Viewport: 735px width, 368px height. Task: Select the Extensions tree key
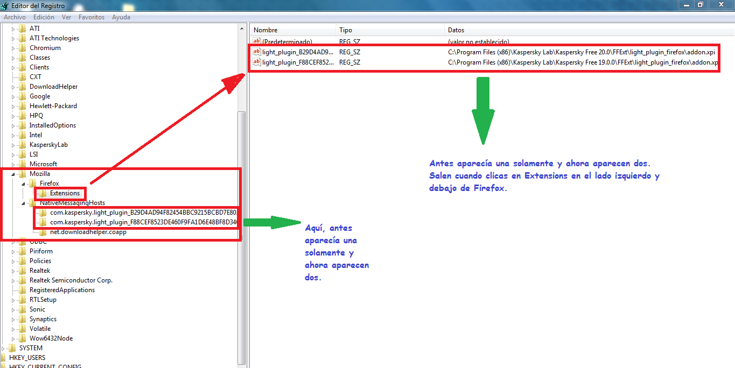tap(65, 193)
